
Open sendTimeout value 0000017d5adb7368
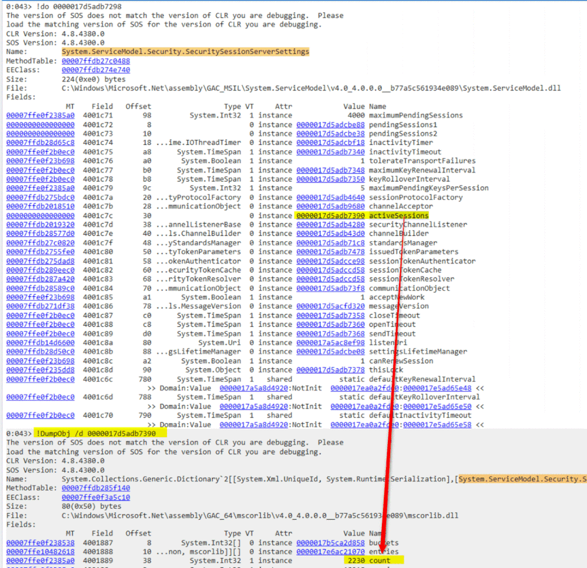coord(330,334)
